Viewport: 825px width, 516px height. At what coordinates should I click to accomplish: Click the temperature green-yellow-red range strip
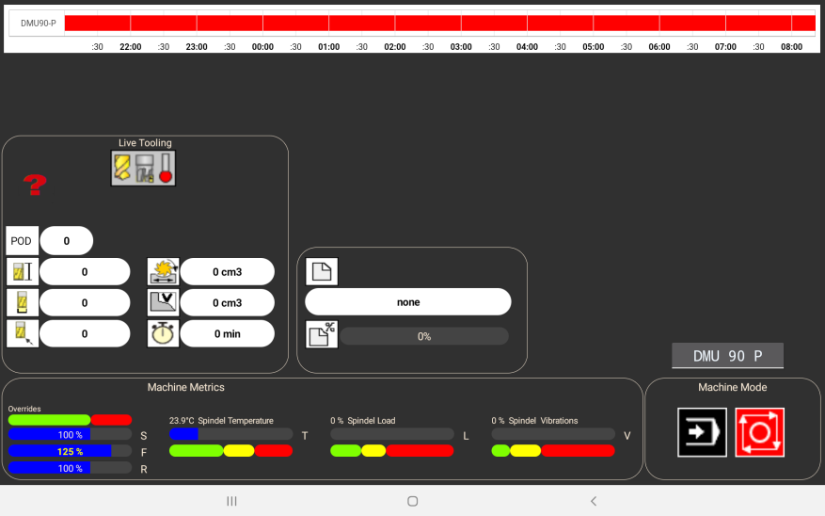(x=231, y=451)
